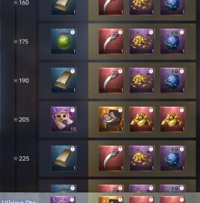
Task: Click the blue orb reward in row 225
Action: (173, 158)
